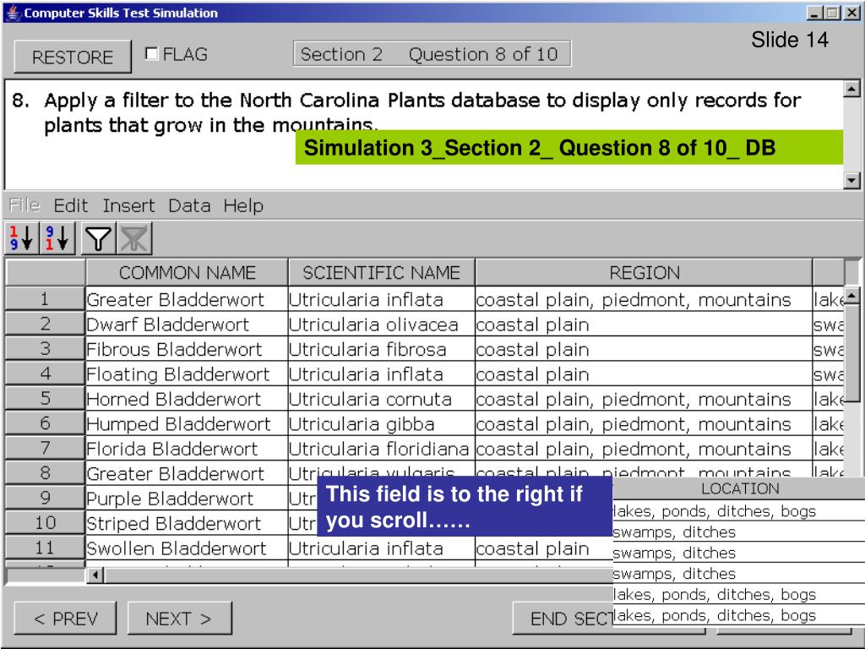Open the File menu
Image resolution: width=865 pixels, height=649 pixels.
click(24, 205)
